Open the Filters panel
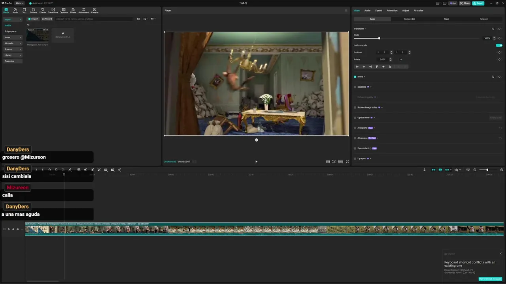 coord(73,10)
